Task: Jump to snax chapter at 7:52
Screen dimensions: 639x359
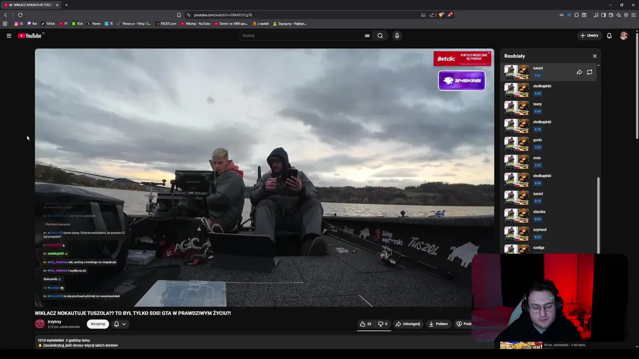Action: [549, 162]
